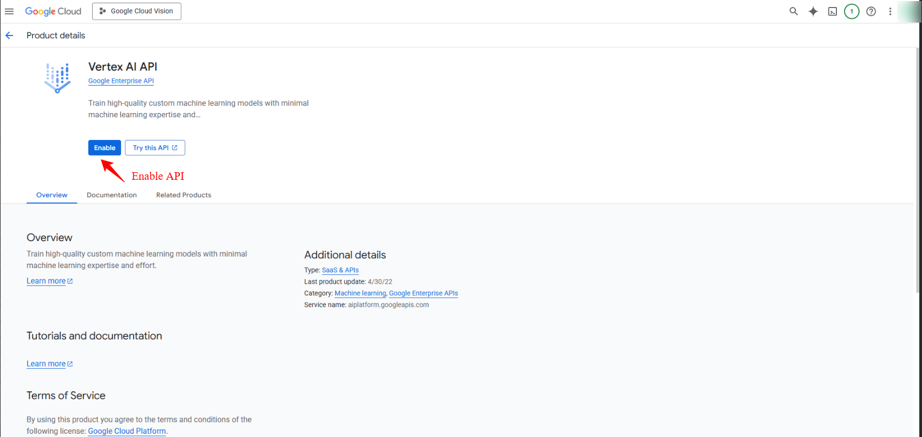
Task: Select the Overview tab
Action: 52,195
